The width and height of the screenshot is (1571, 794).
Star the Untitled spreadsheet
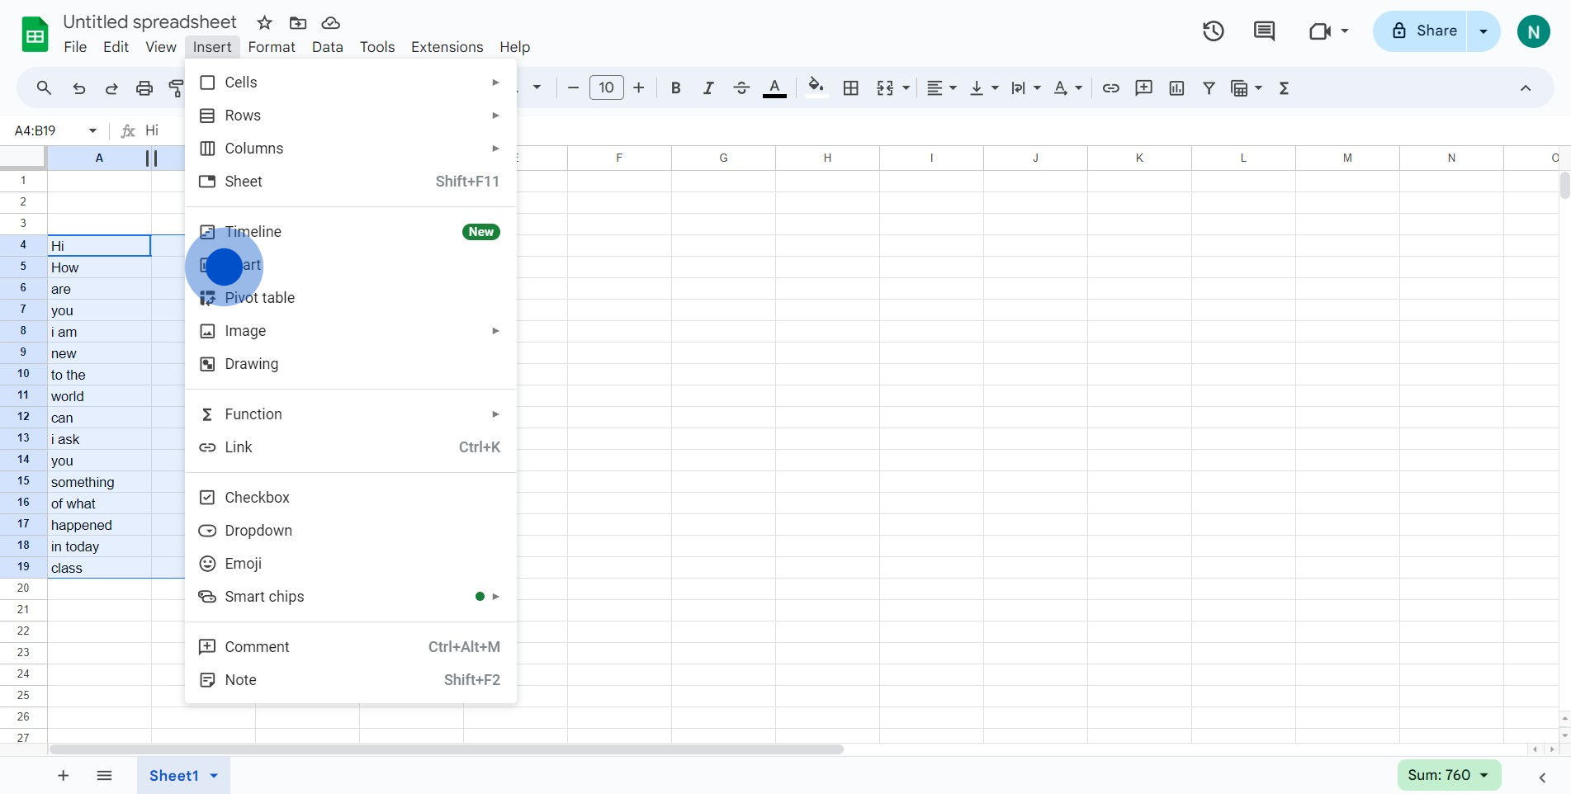264,23
